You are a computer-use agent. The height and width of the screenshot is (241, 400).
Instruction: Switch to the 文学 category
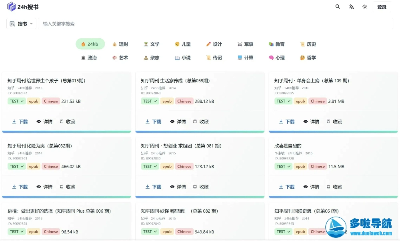coord(152,44)
